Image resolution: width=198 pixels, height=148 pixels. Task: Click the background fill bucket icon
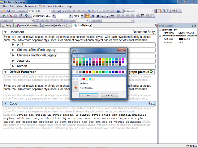point(93,16)
